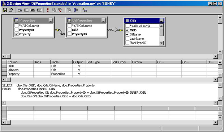Check PropertyID in the Properties table

[x=16, y=30]
